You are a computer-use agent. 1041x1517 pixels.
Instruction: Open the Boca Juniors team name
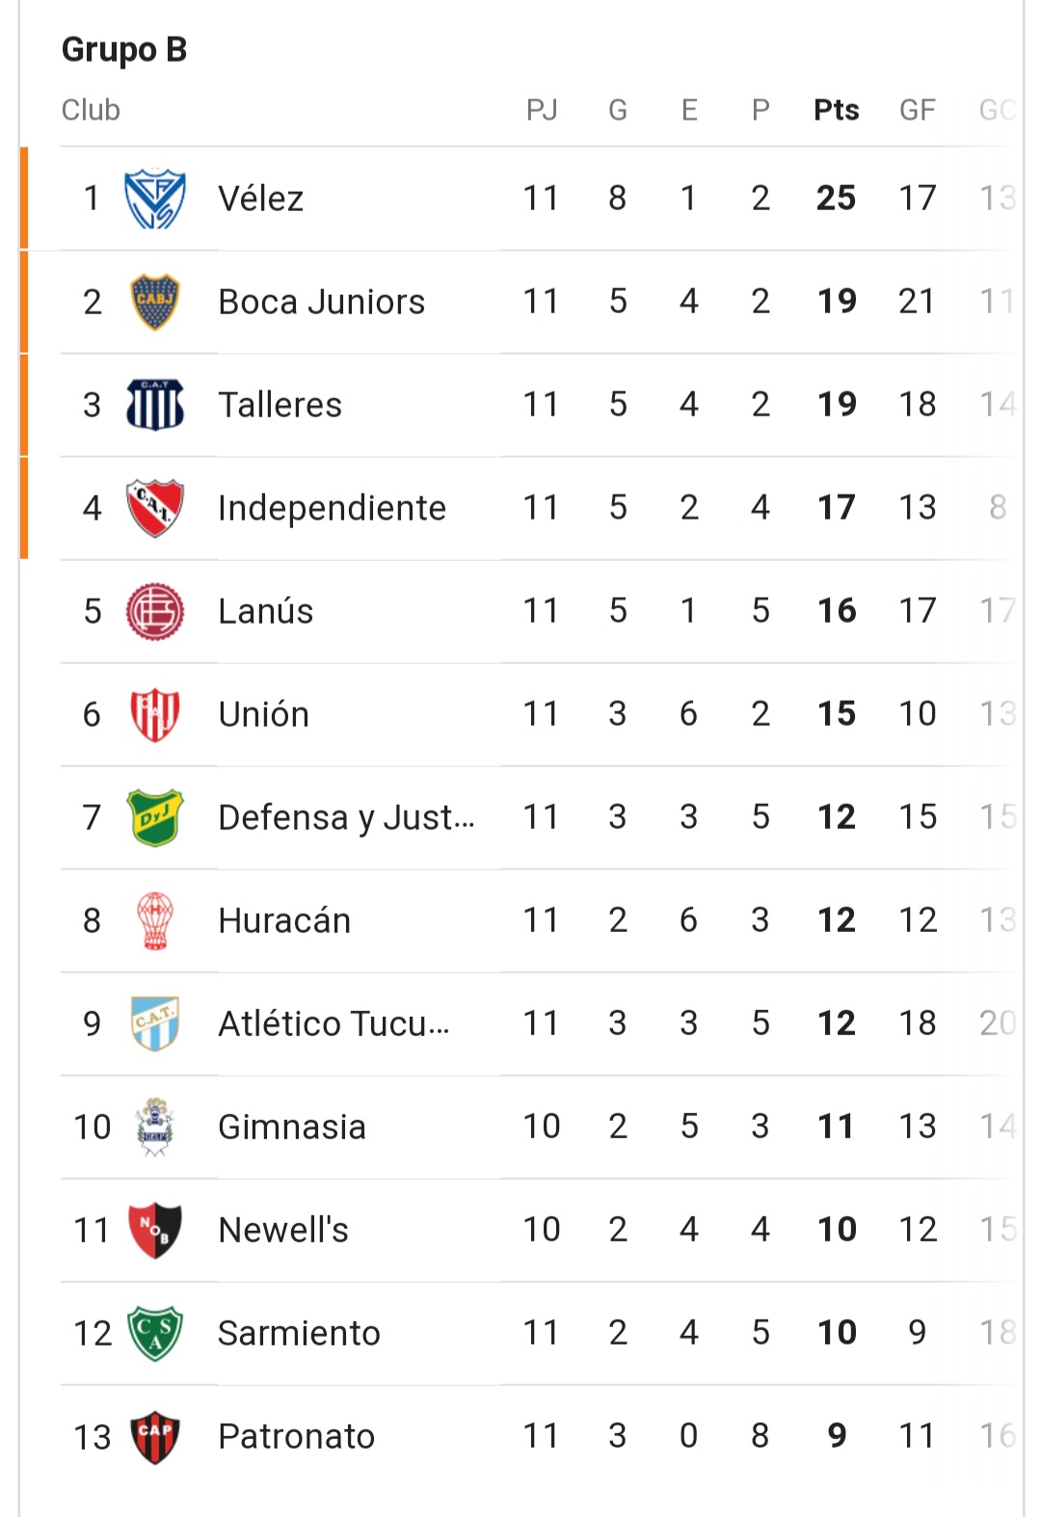(322, 302)
